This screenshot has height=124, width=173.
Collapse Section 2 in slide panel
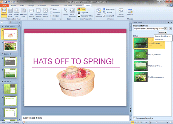(2, 54)
